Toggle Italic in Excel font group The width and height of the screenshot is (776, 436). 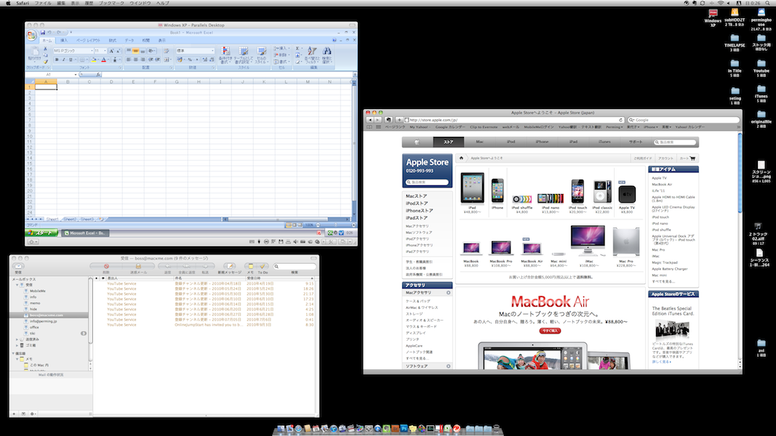pos(63,60)
